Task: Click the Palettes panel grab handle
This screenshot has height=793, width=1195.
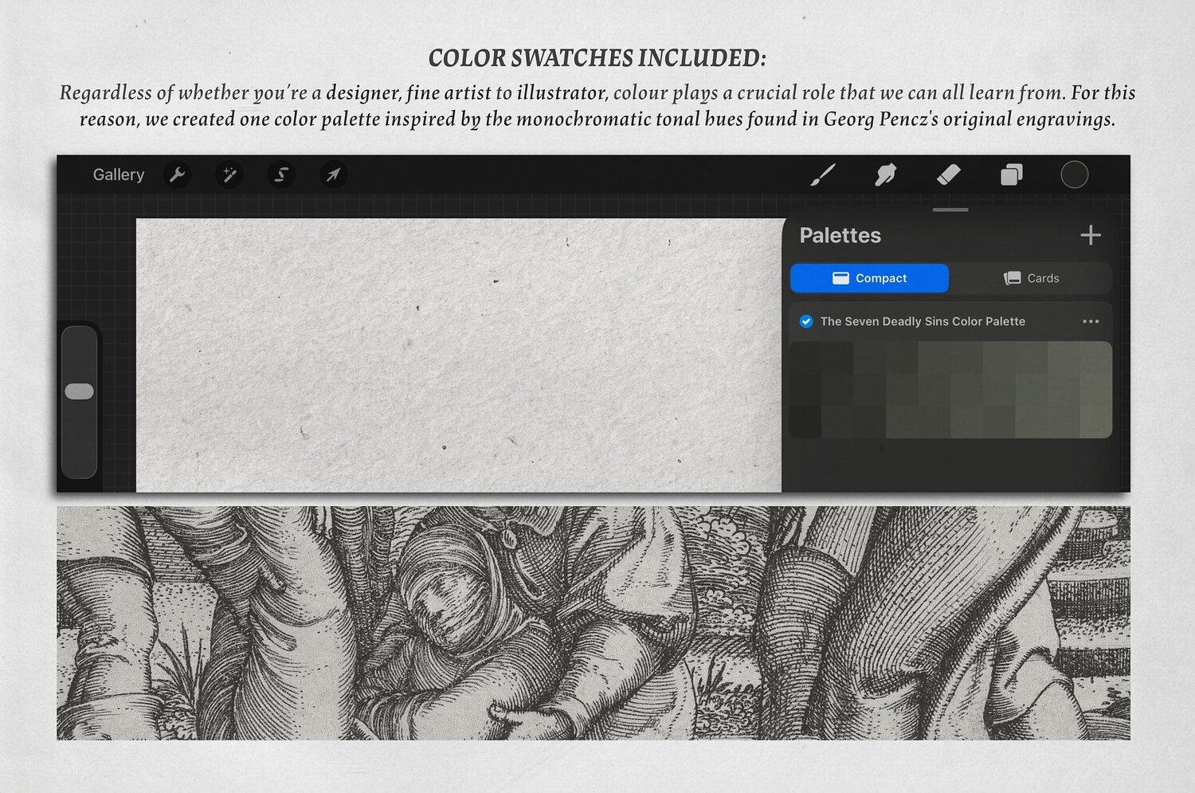Action: (950, 210)
